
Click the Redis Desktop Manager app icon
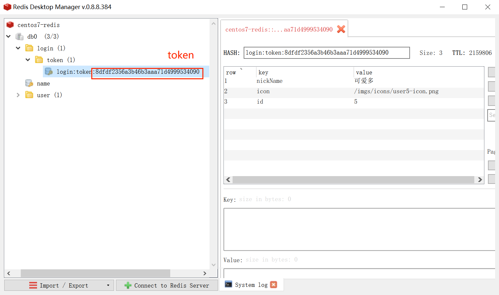(7, 7)
